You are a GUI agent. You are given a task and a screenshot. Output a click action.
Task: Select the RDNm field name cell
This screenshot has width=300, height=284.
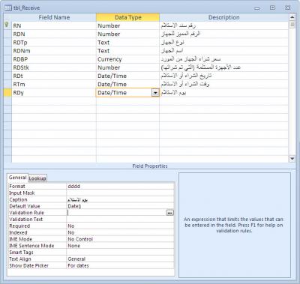pyautogui.click(x=54, y=51)
